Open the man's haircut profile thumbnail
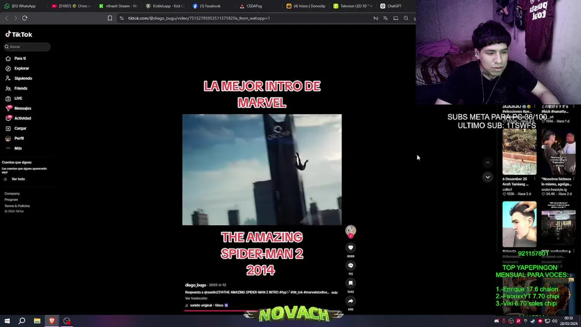The width and height of the screenshot is (581, 327). click(x=519, y=224)
